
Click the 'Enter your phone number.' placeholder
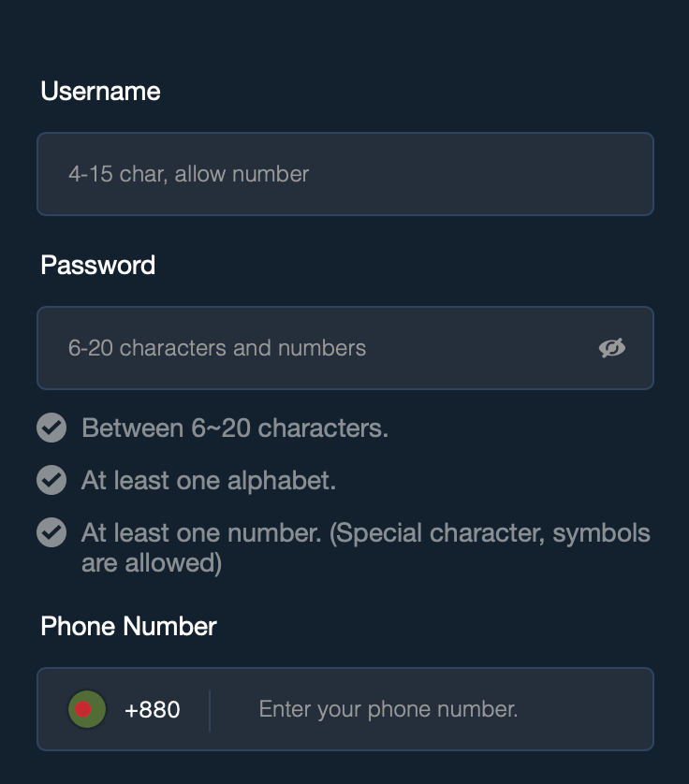click(388, 709)
